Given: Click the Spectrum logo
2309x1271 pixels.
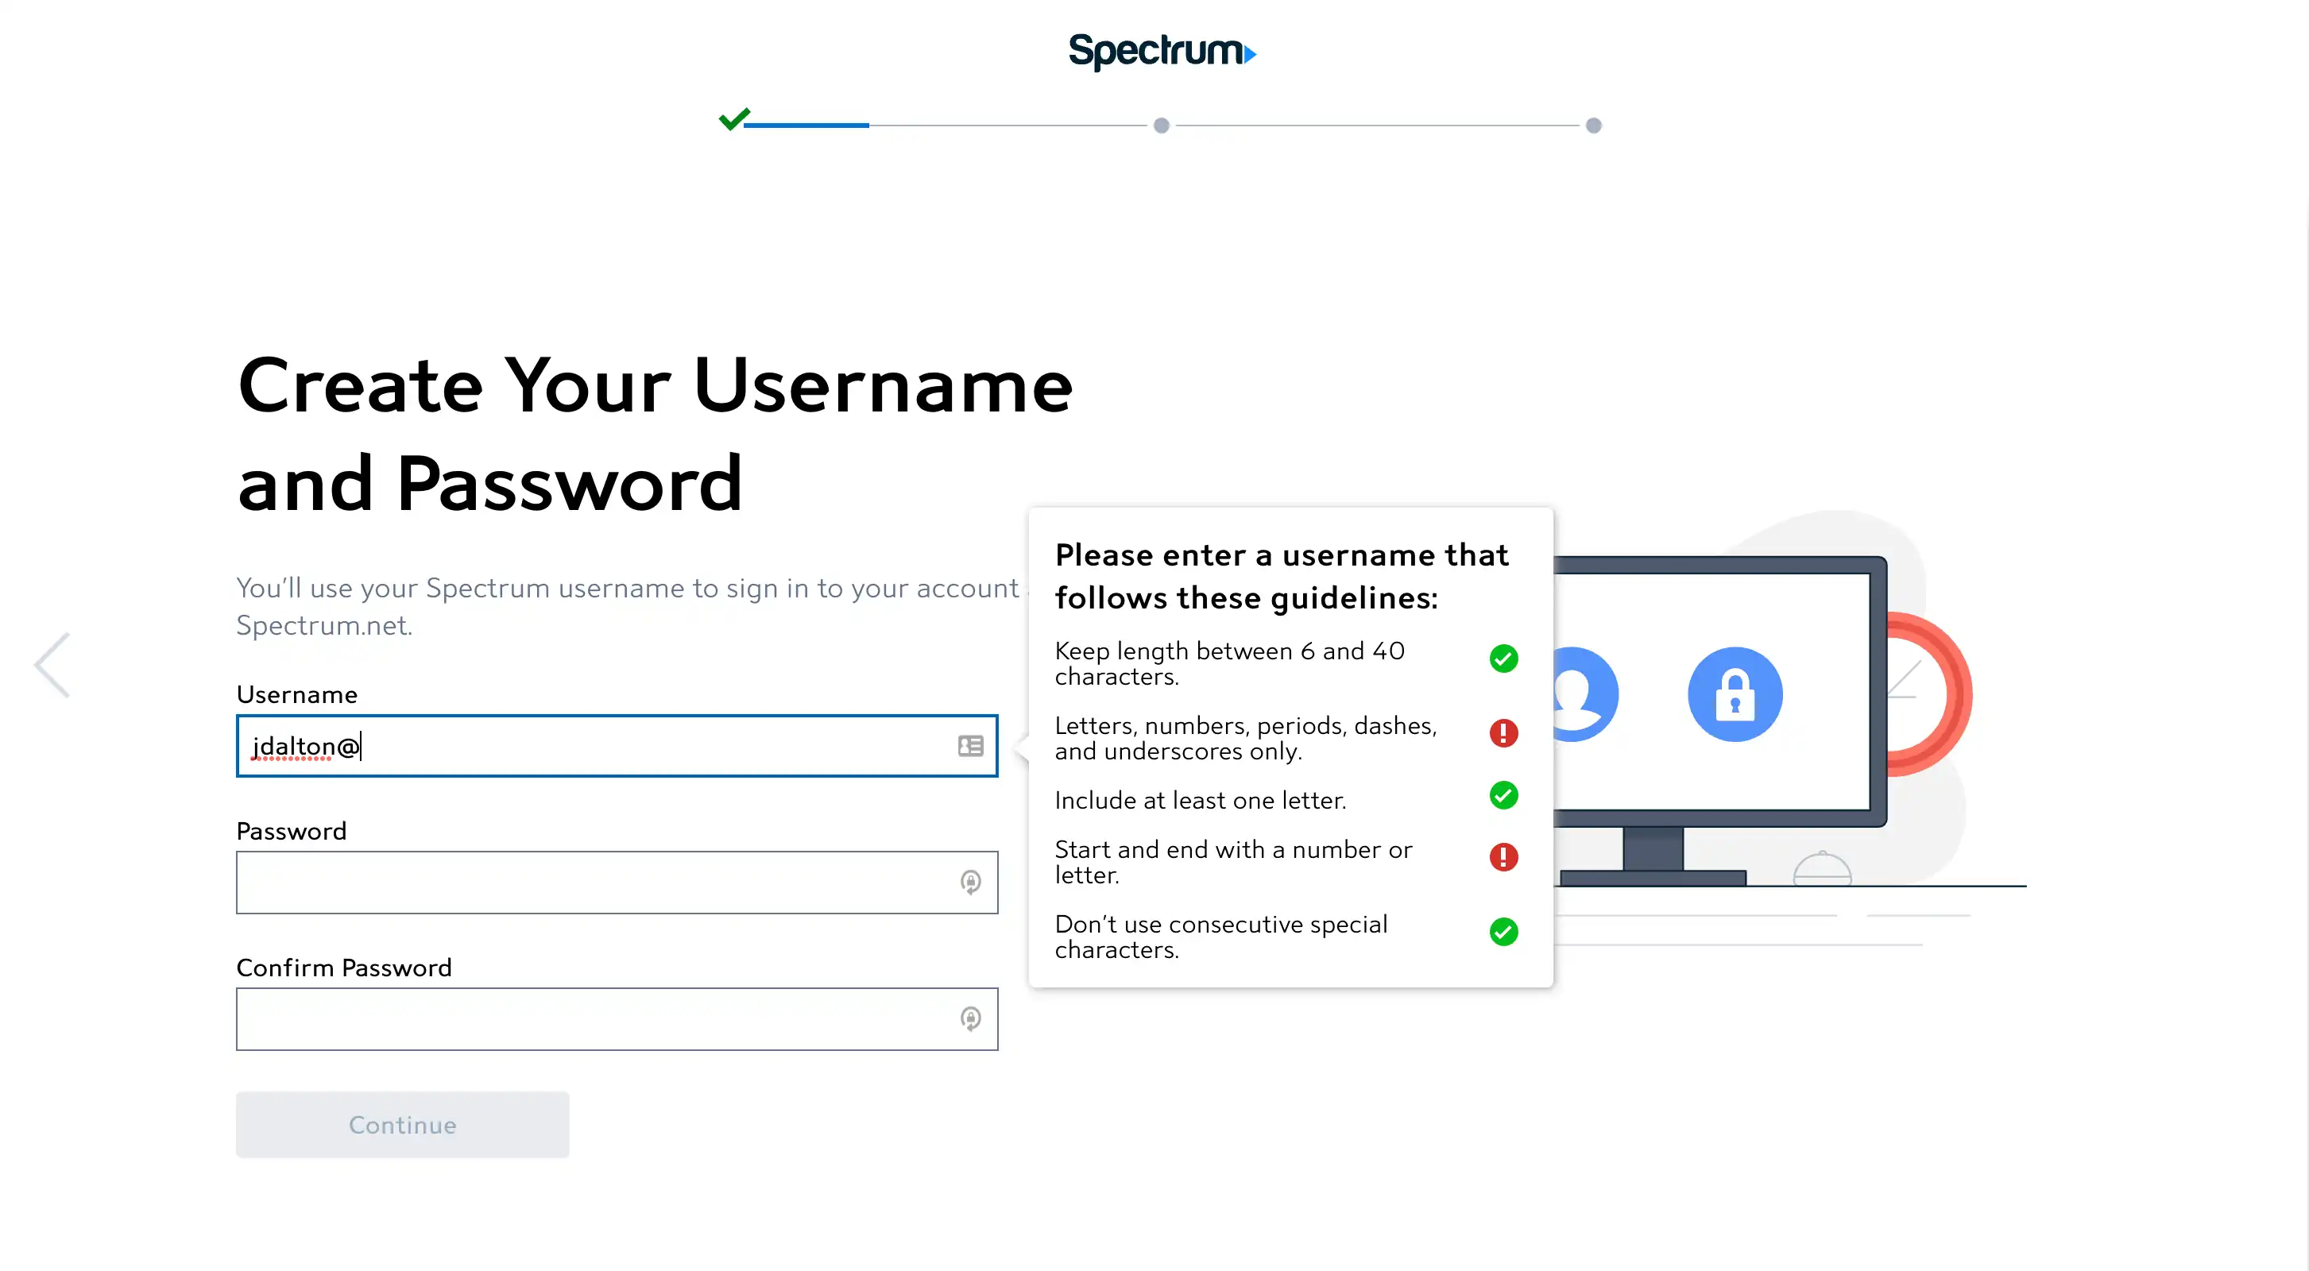Looking at the screenshot, I should pos(1162,51).
